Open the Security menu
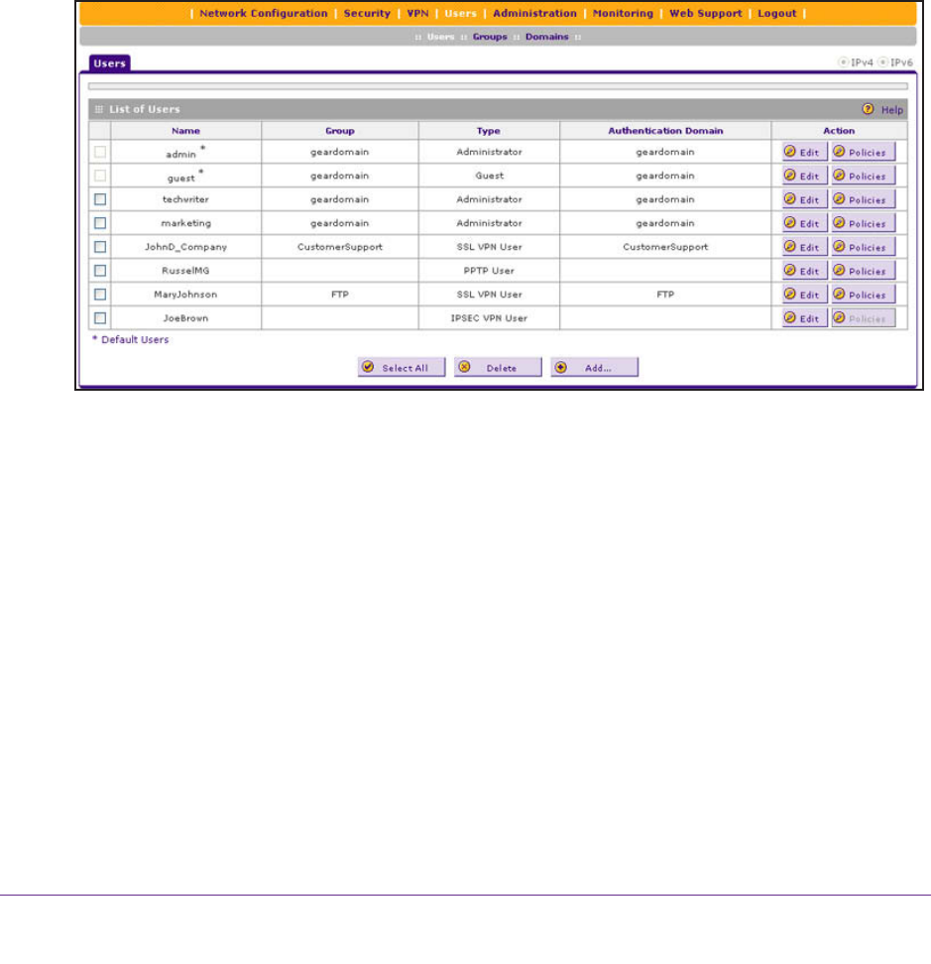Viewport: 931px width, 964px height. [x=367, y=14]
